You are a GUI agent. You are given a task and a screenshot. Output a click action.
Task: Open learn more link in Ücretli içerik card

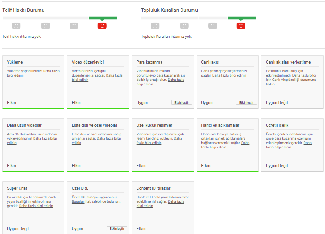(288, 145)
